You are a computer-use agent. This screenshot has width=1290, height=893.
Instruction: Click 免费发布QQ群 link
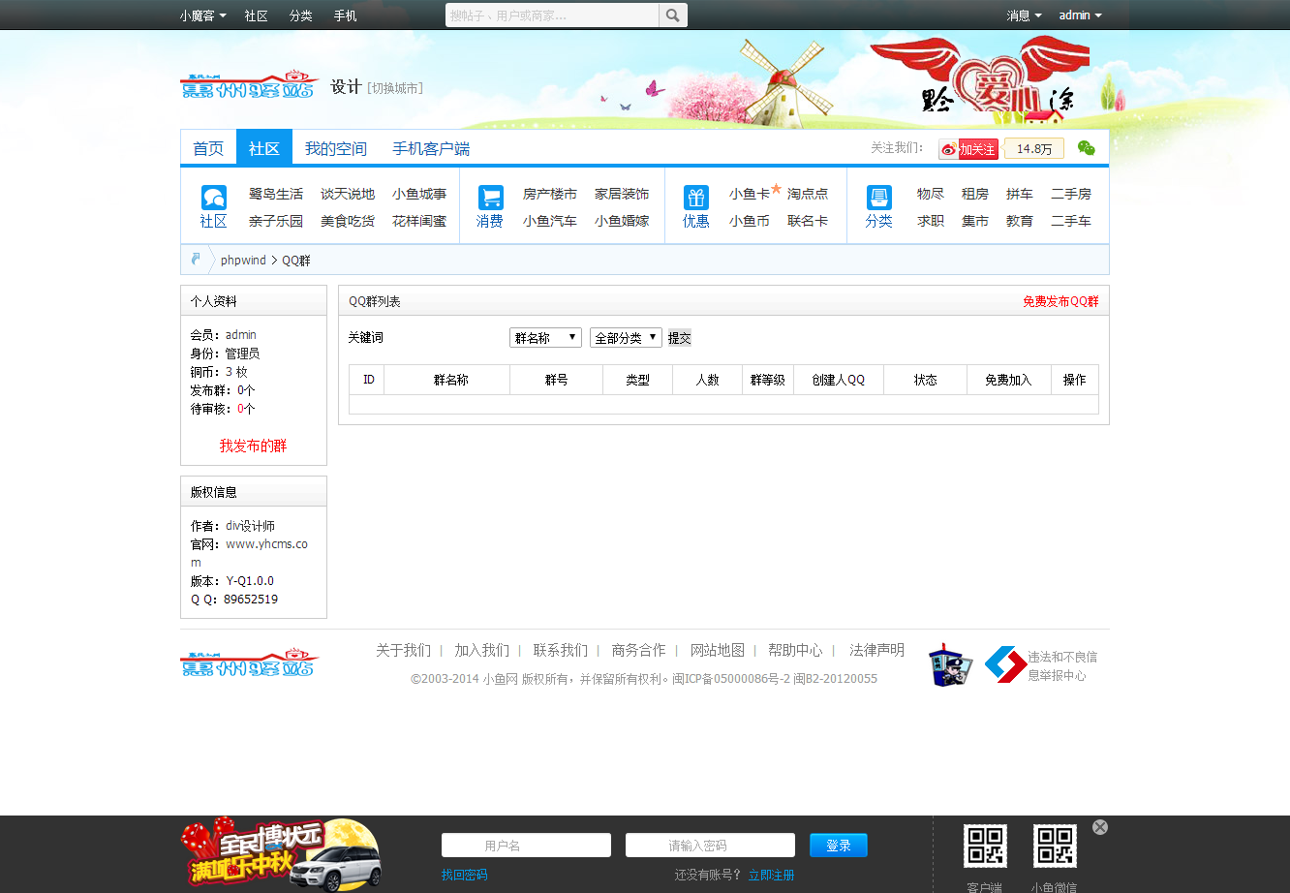1060,301
